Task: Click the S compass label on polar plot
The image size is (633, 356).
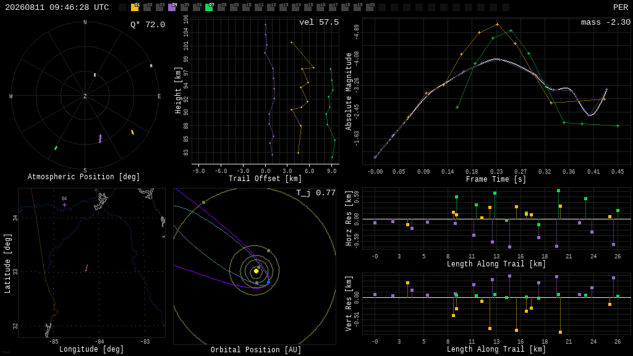Action: pos(85,171)
